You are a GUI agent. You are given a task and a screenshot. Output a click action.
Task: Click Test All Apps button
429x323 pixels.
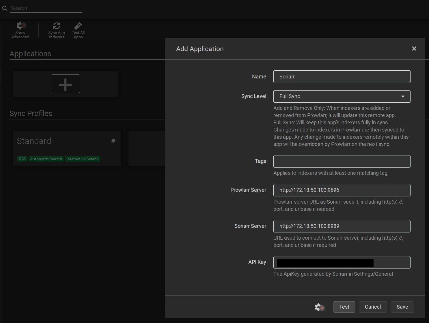78,30
